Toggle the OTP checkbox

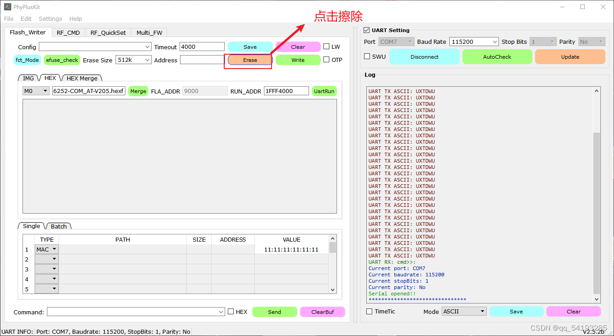tap(327, 60)
